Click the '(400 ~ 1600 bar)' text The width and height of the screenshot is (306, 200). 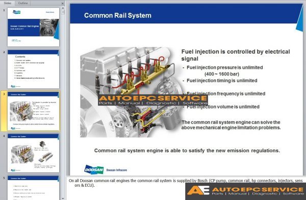pos(222,74)
